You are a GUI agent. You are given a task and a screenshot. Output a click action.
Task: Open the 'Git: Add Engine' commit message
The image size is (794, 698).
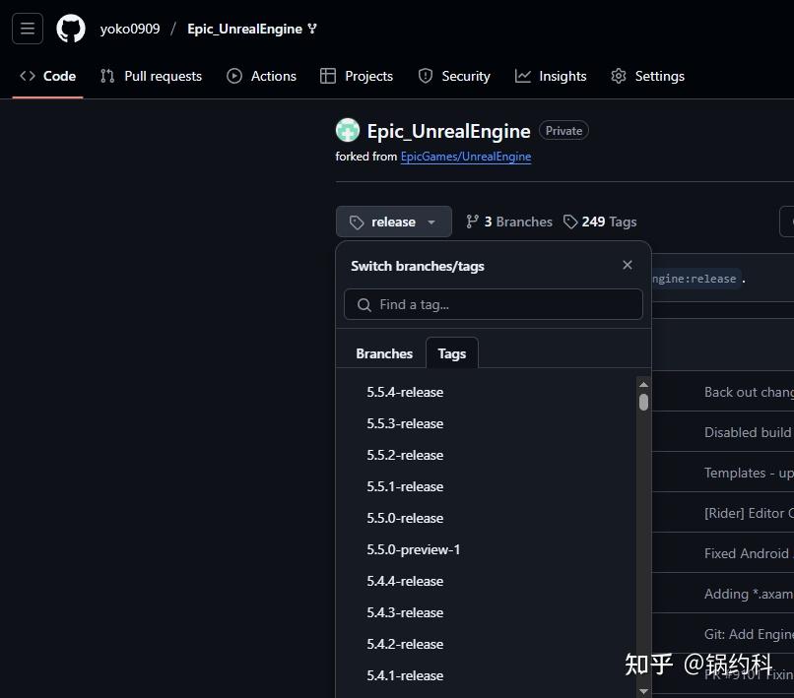[x=749, y=634]
